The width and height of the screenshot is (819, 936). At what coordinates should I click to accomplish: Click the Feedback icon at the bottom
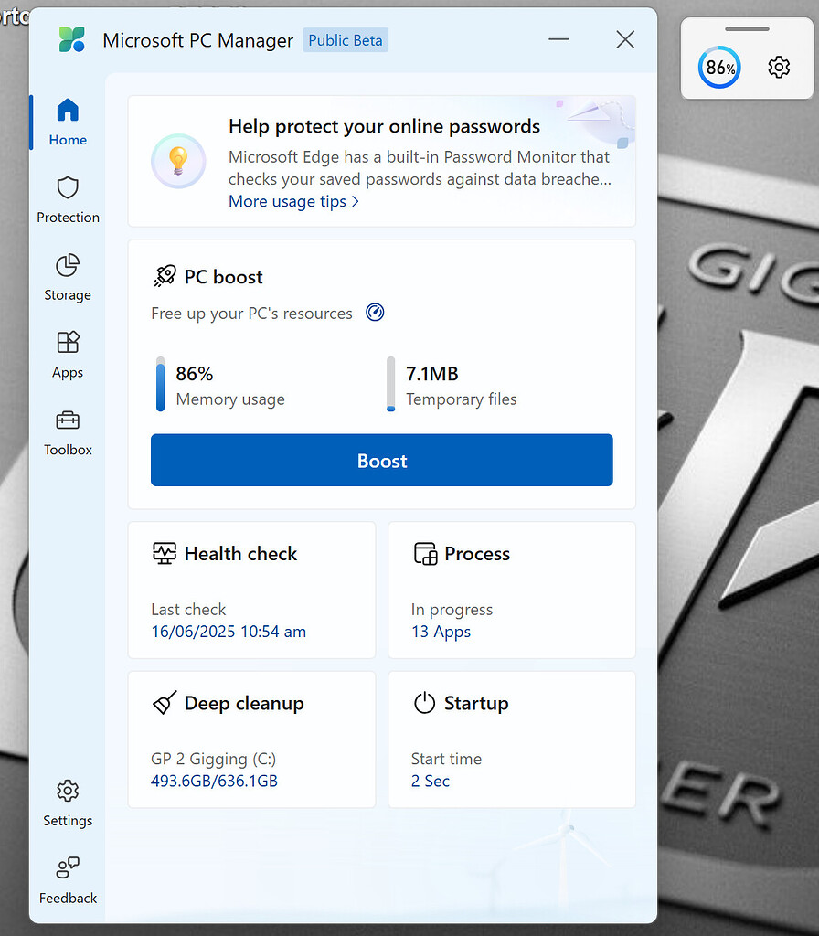click(x=67, y=867)
